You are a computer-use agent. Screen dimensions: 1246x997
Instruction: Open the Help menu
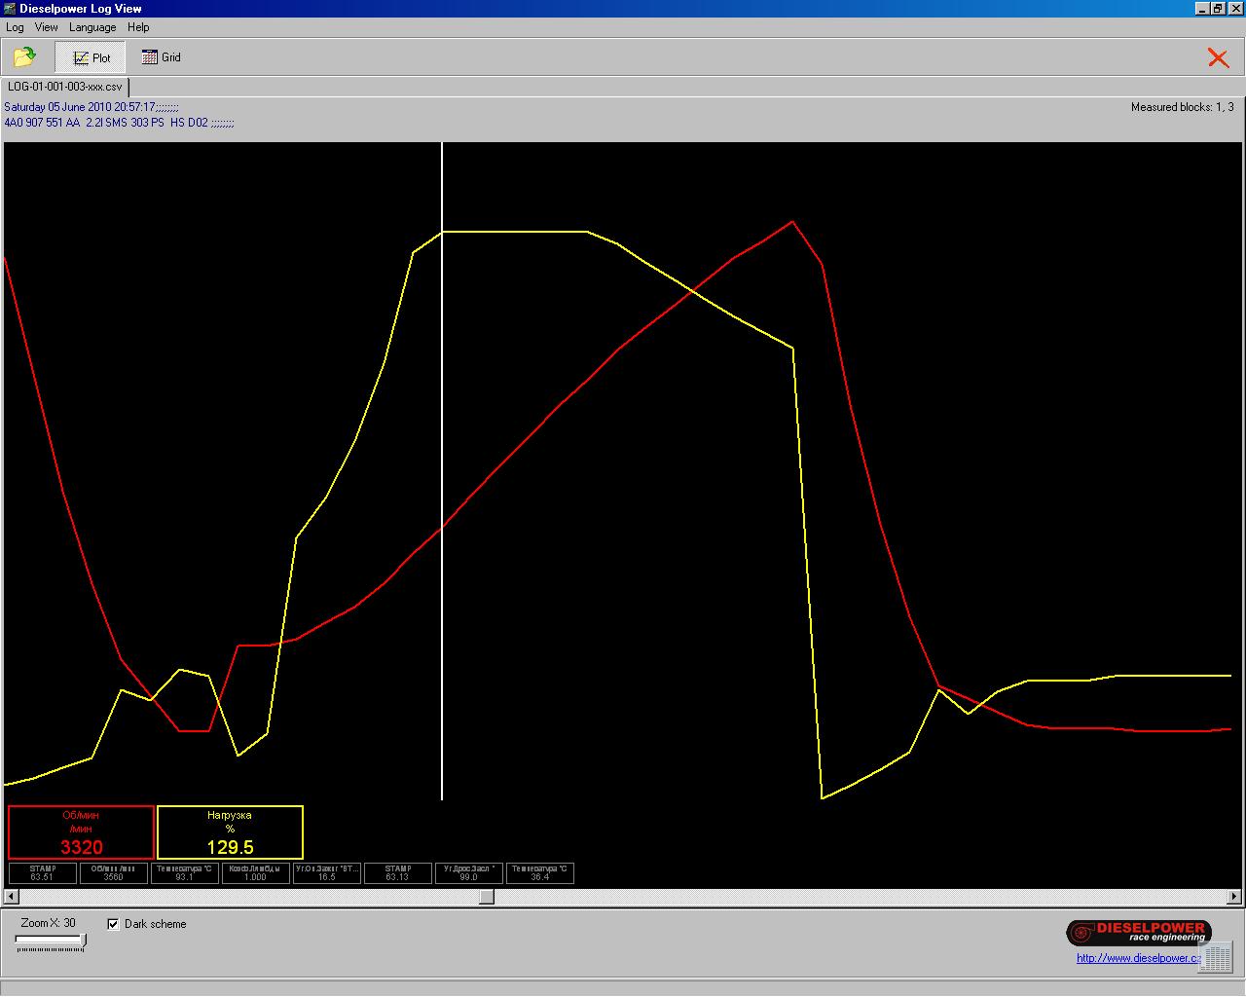click(138, 27)
